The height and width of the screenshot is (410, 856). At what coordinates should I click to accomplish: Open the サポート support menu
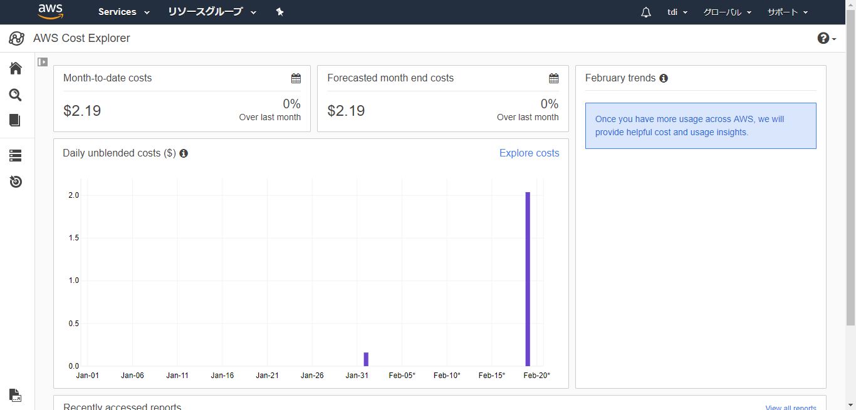(x=787, y=13)
